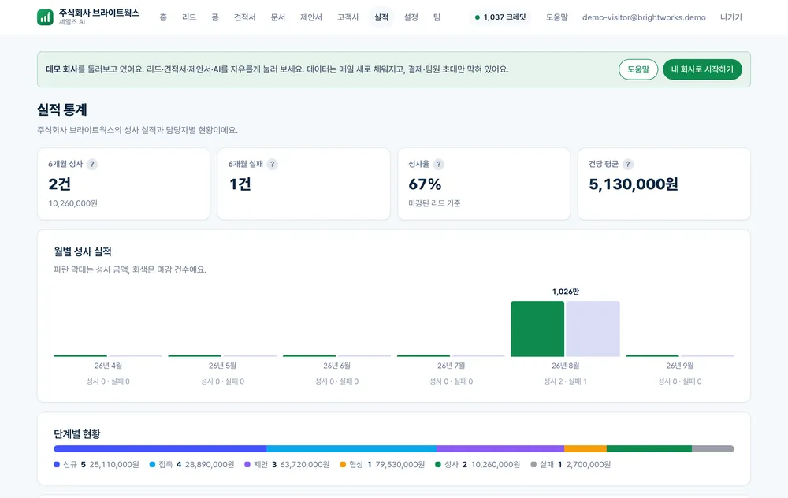The height and width of the screenshot is (498, 788).
Task: Click the green bar-chart logo icon
Action: [x=45, y=17]
